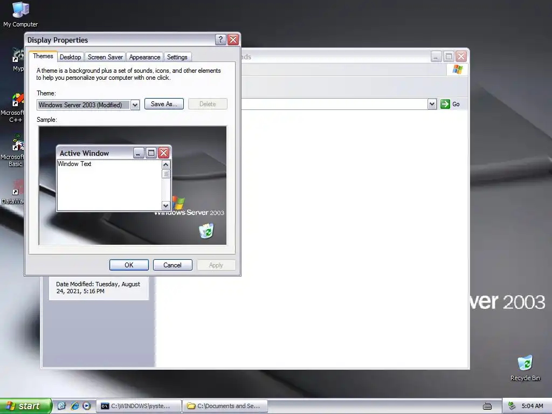Click the Display Properties help question button
Screen dimensions: 552x414
coord(220,39)
